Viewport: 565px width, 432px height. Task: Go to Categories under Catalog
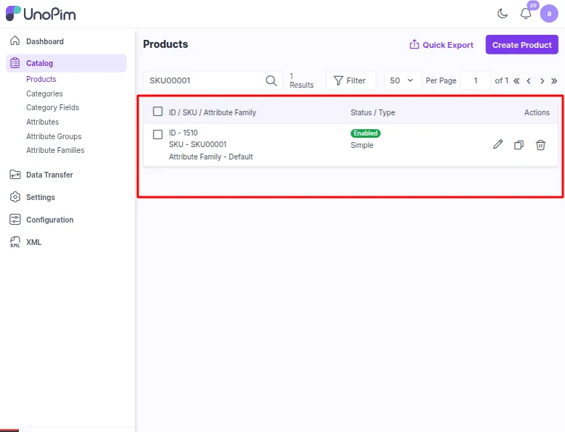44,94
